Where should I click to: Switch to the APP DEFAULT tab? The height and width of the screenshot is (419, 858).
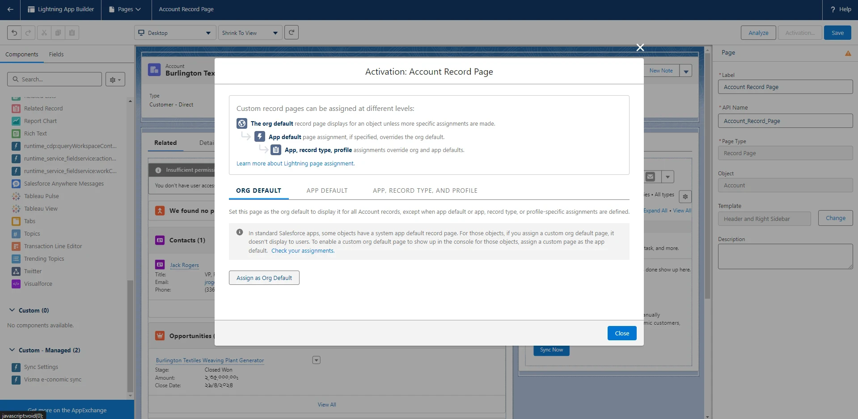(327, 190)
